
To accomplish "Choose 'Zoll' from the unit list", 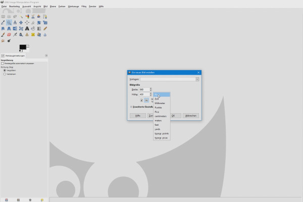I will click(x=162, y=99).
